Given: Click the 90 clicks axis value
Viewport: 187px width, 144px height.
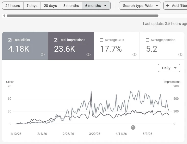Looking at the screenshot, I should click(9, 86).
